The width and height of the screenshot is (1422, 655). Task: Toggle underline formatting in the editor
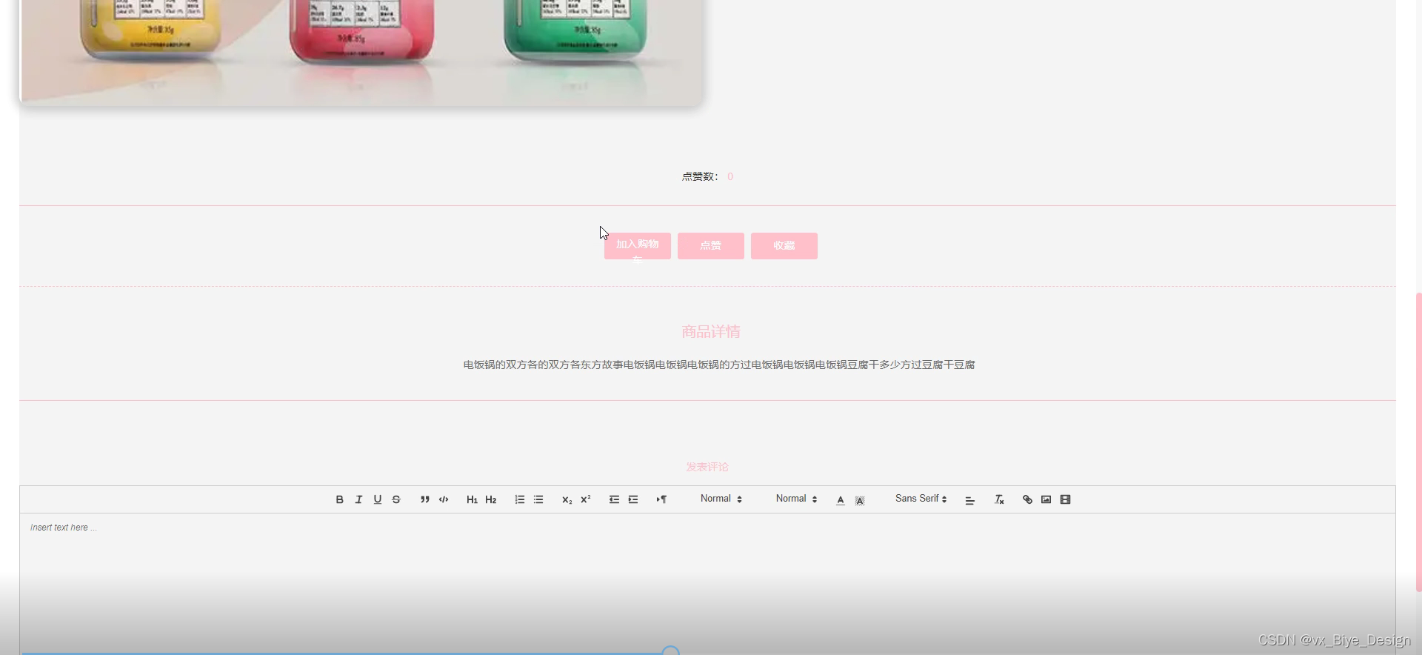point(378,499)
